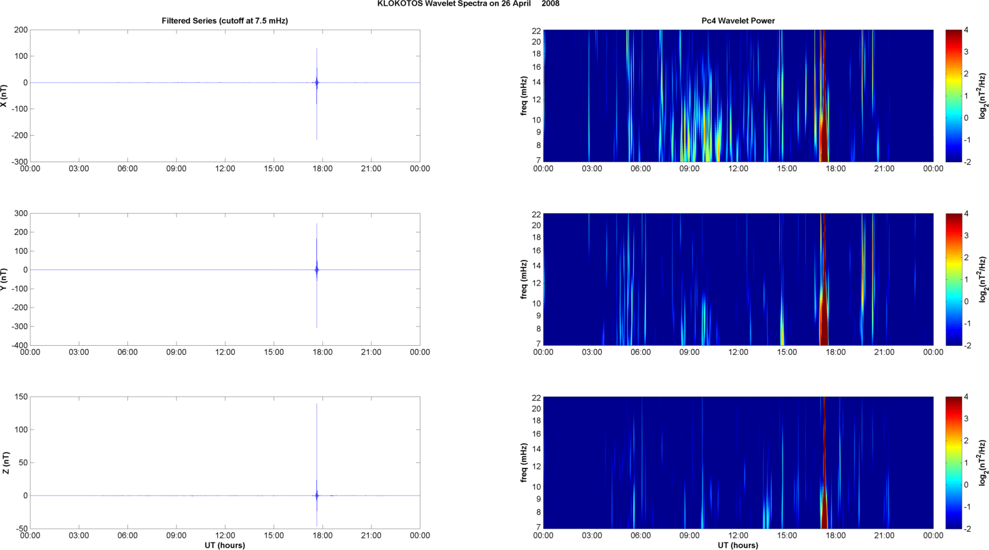Click the top colorbar's log2(nT²/Hz) label
Viewport: 989px width, 550px height.
click(x=983, y=96)
